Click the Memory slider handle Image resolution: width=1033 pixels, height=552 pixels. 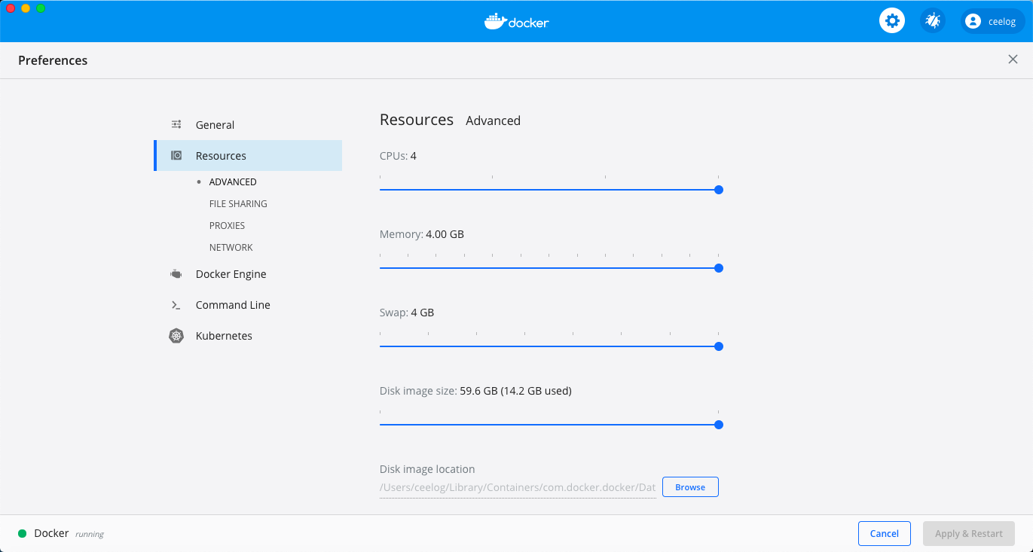click(719, 268)
